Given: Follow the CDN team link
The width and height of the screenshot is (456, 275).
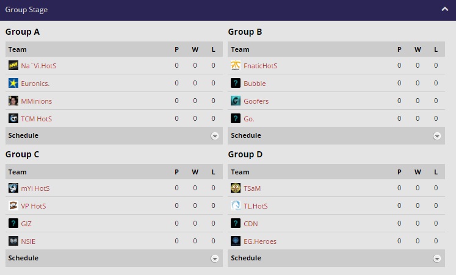Looking at the screenshot, I should 251,224.
